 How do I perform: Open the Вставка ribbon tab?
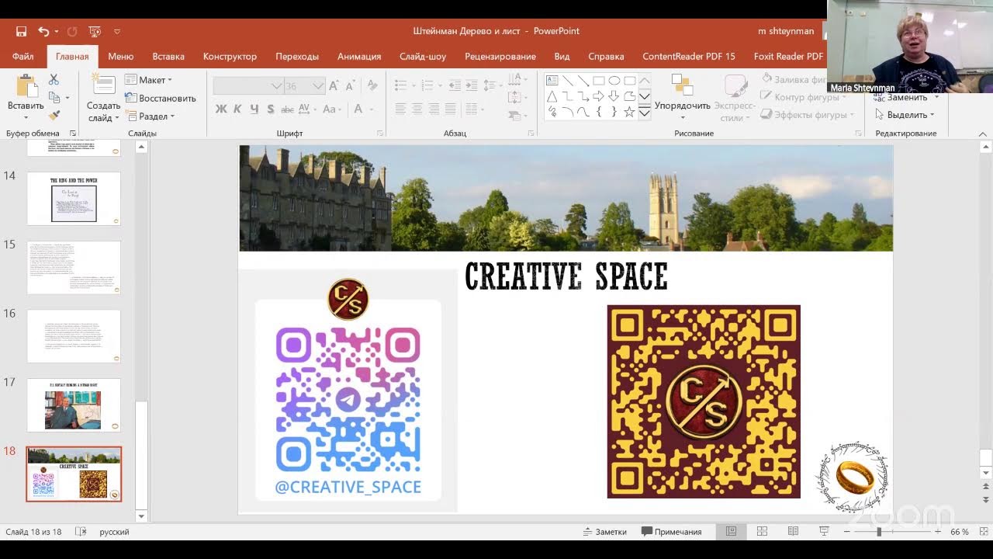point(168,57)
